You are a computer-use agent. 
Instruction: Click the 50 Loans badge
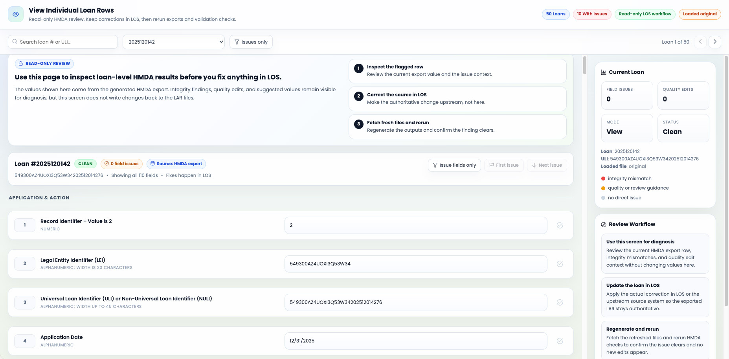pos(556,14)
